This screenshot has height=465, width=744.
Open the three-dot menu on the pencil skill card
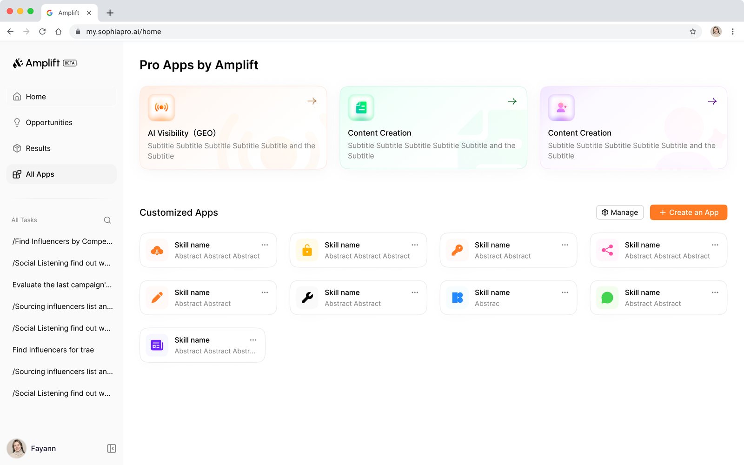[x=265, y=292]
